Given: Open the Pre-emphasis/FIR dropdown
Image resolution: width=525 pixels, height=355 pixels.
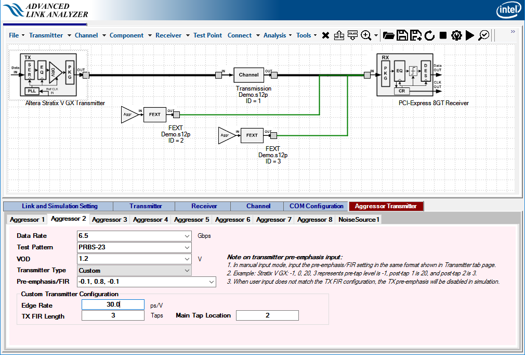Looking at the screenshot, I should tap(211, 282).
